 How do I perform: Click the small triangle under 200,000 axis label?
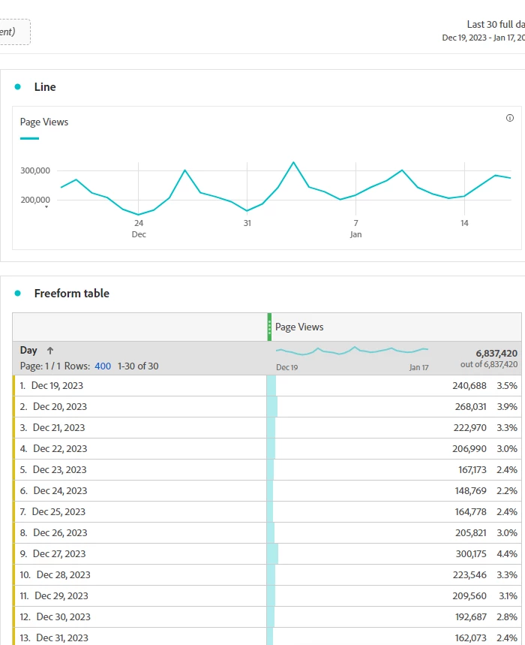[x=46, y=207]
